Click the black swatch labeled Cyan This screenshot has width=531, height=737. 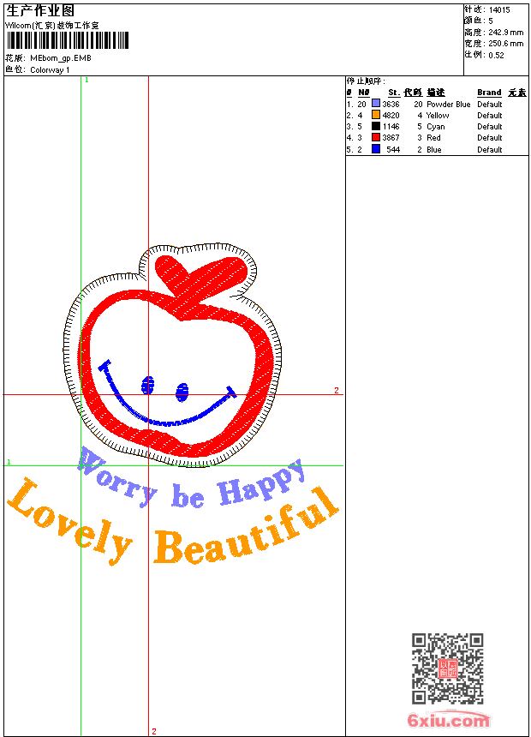(x=376, y=127)
